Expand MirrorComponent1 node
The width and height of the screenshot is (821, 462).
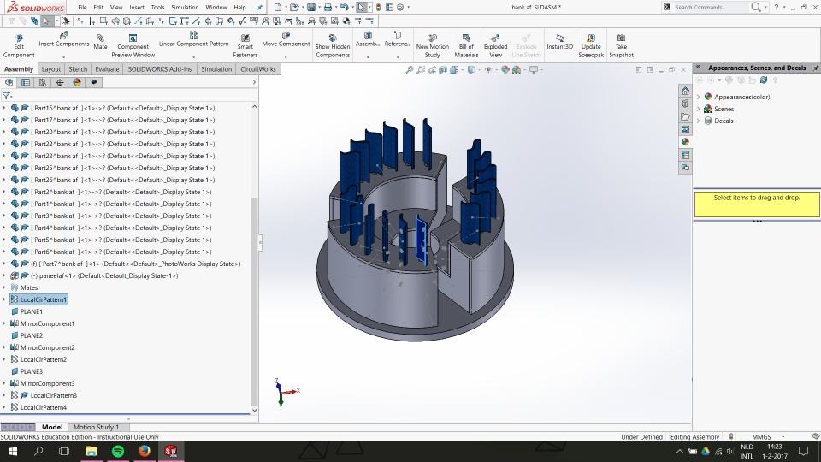click(x=4, y=323)
